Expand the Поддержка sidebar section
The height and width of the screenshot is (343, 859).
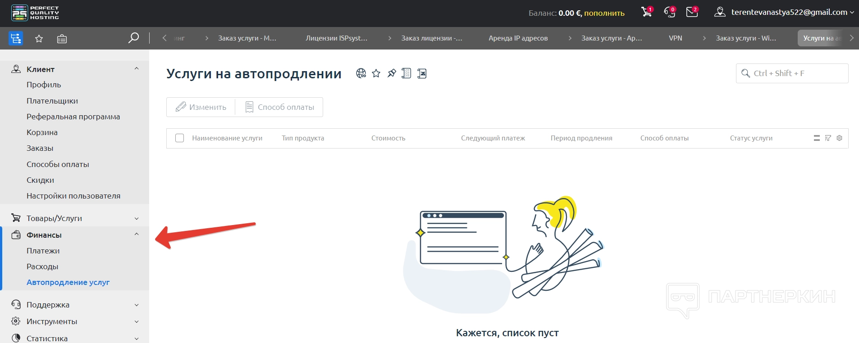click(x=137, y=305)
